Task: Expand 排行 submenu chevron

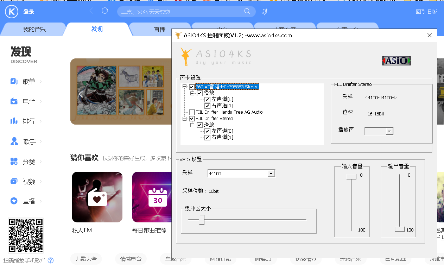Action: pos(41,121)
